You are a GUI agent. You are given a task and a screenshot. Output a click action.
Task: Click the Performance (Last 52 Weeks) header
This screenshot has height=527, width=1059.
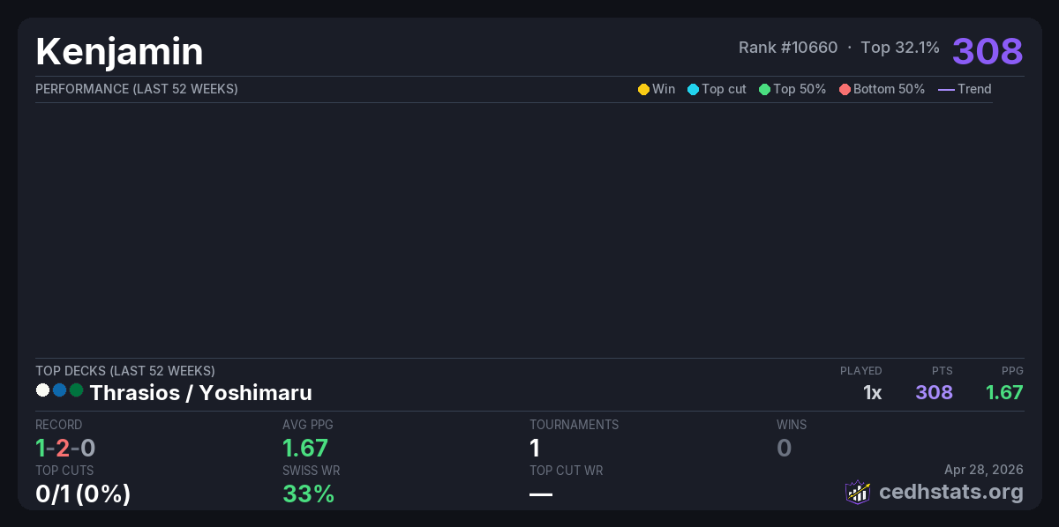click(x=137, y=89)
